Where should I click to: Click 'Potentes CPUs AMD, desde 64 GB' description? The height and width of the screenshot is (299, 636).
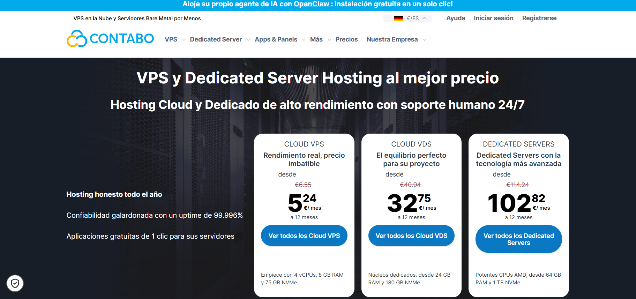518,279
